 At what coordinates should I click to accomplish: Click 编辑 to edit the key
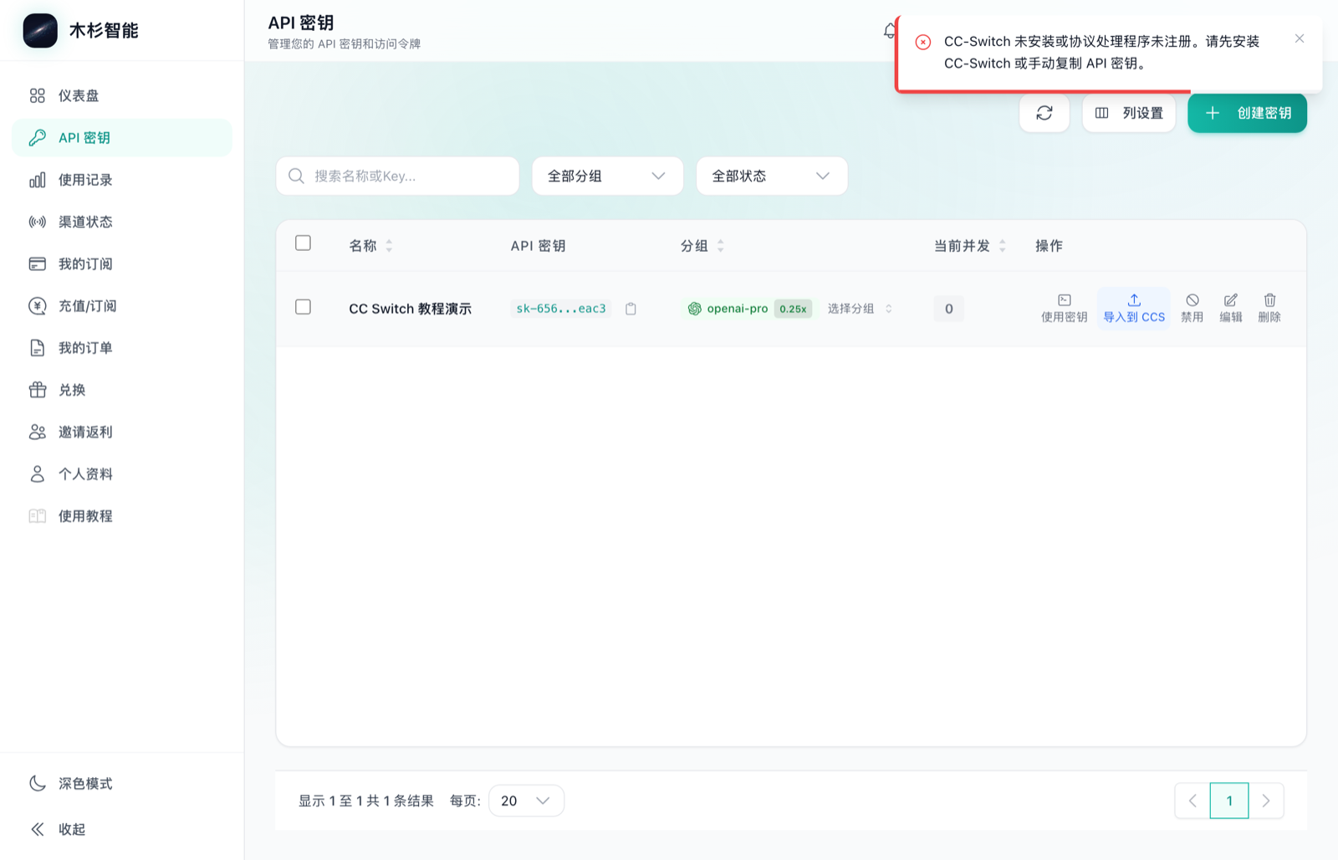(1230, 308)
